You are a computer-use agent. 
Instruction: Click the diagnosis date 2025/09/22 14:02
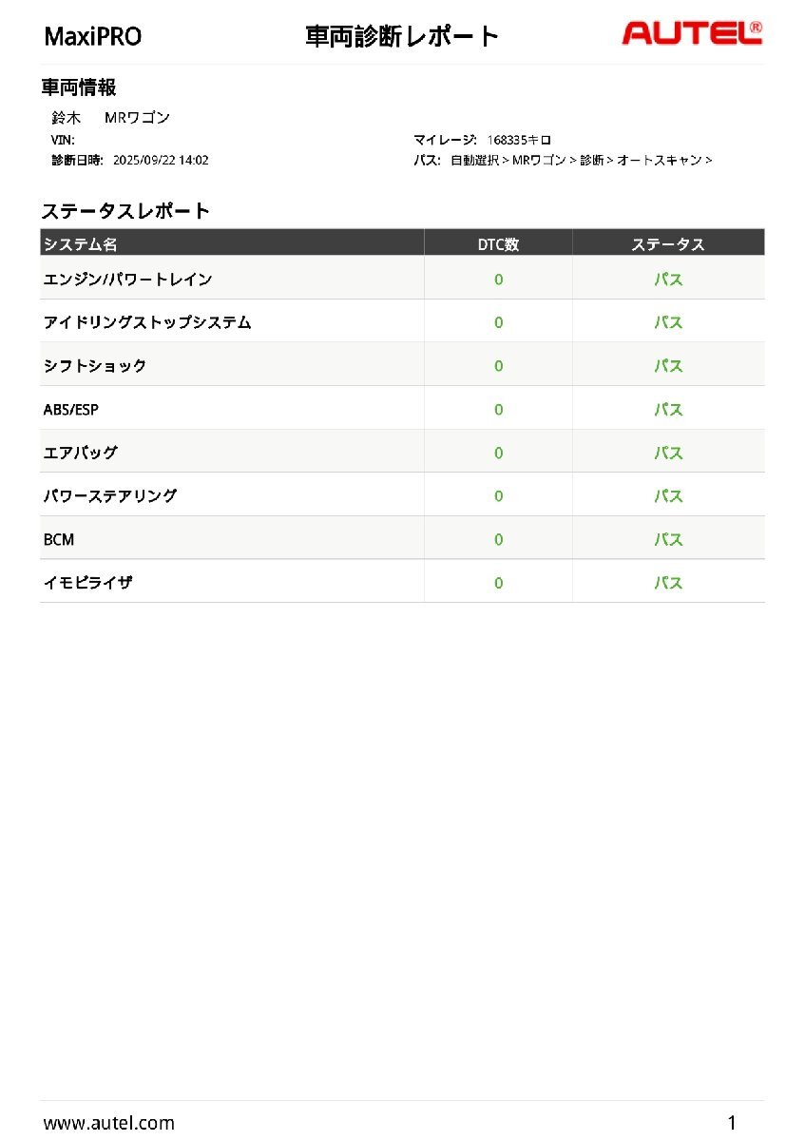click(161, 161)
